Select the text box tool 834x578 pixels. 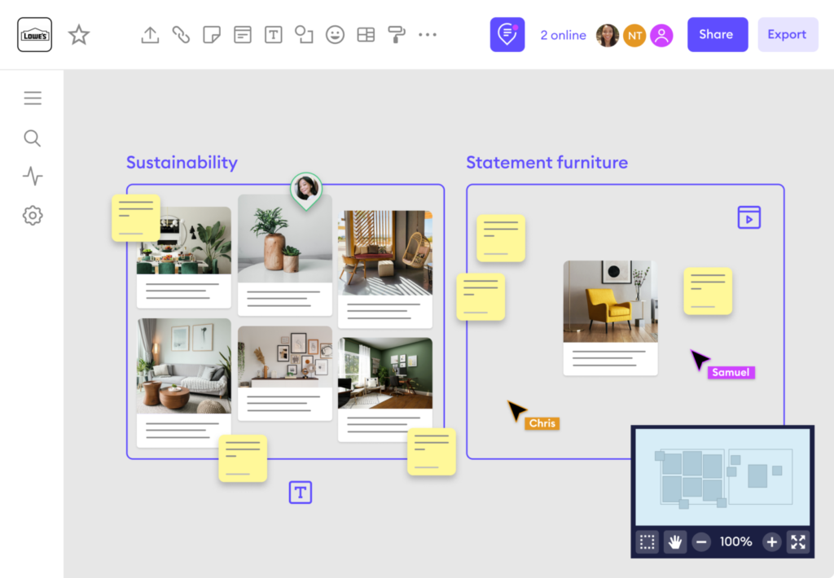(274, 35)
